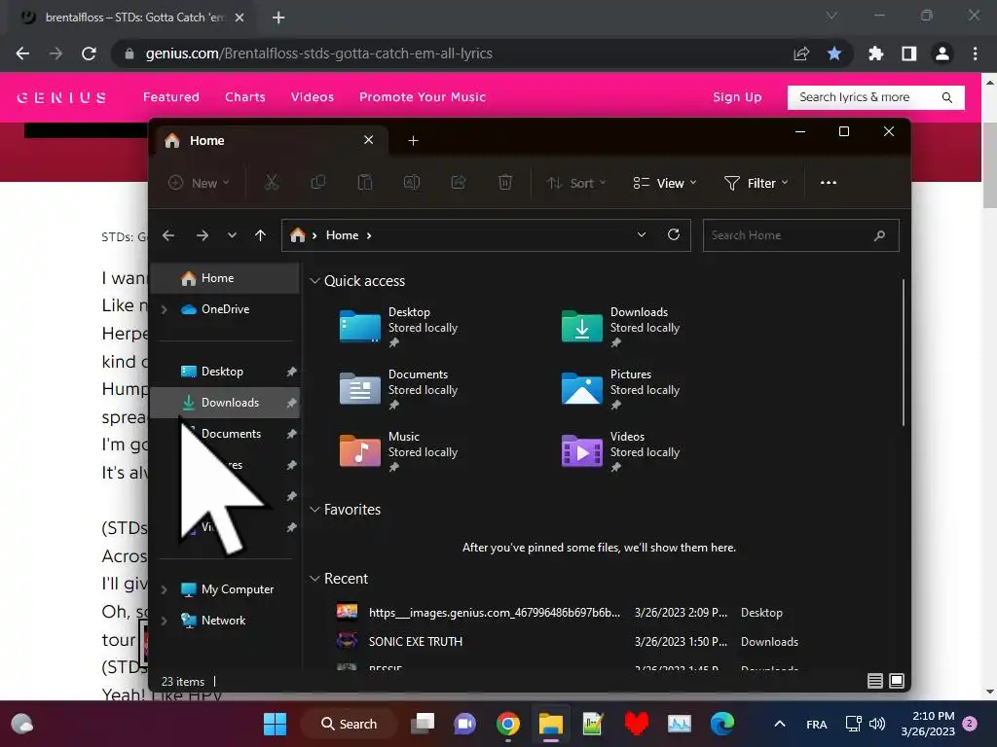
Task: Open Microsoft Edge from the taskbar
Action: (721, 724)
